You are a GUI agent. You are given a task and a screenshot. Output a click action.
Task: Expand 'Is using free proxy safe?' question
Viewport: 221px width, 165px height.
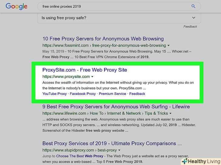pos(119,18)
